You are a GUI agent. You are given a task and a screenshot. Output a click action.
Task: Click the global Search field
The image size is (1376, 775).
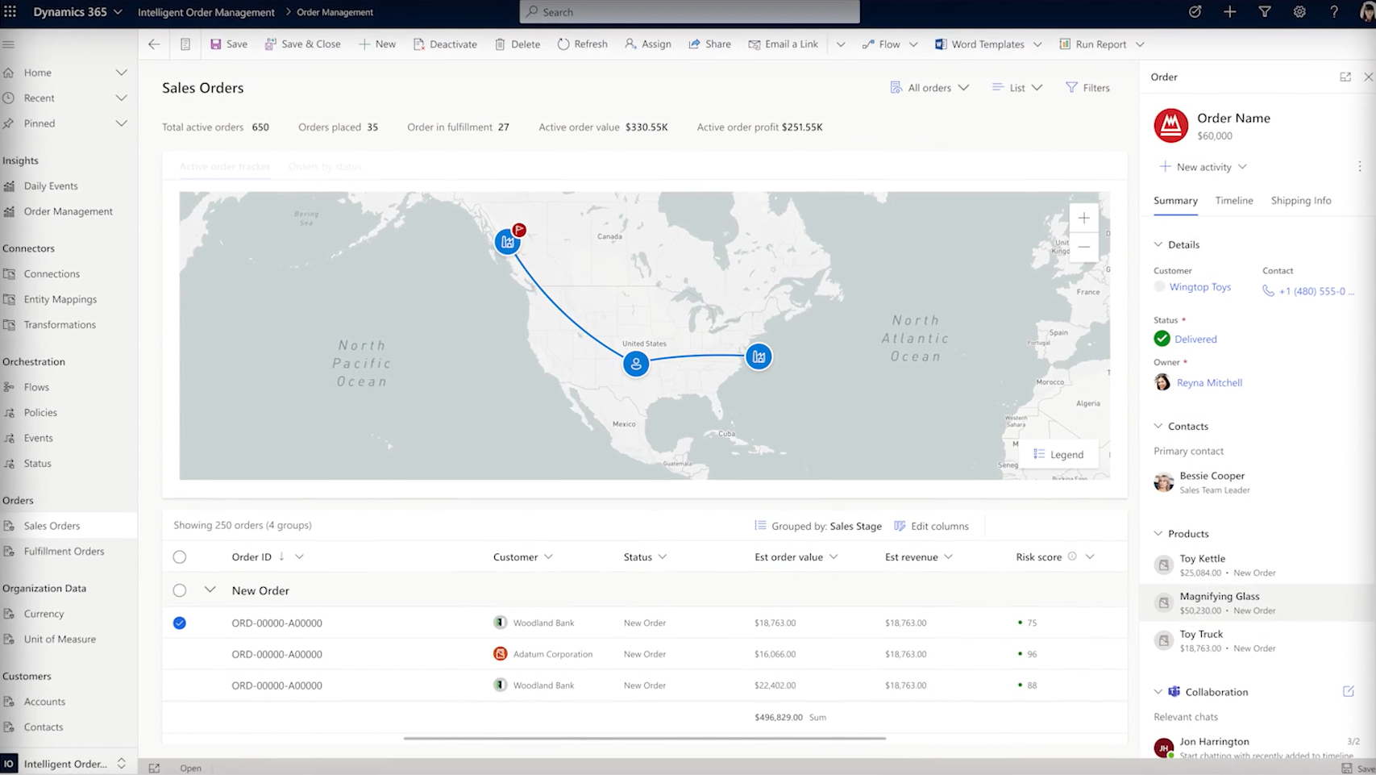pos(689,12)
